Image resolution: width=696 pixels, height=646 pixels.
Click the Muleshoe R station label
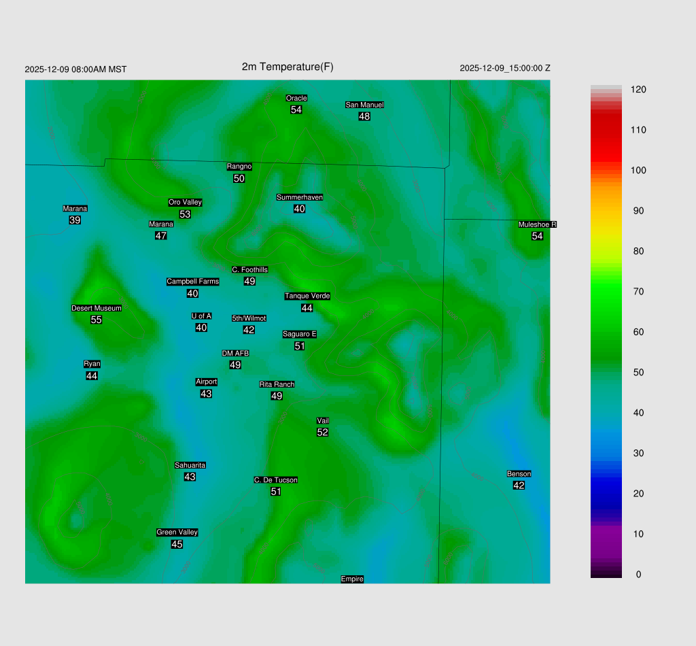pos(537,224)
